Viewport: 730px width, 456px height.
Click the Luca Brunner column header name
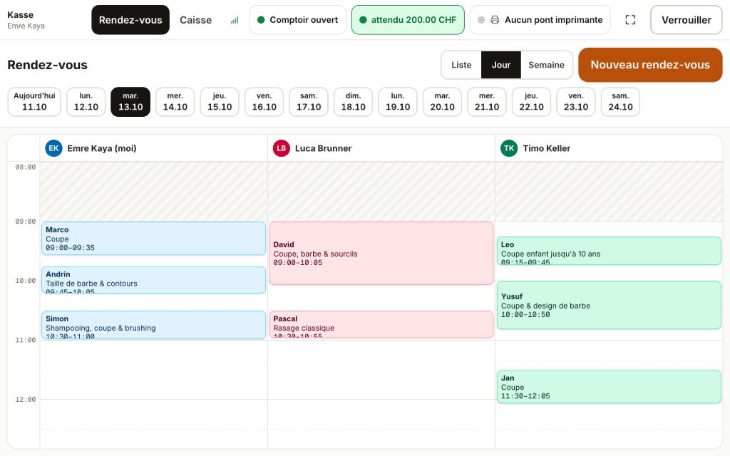(323, 148)
